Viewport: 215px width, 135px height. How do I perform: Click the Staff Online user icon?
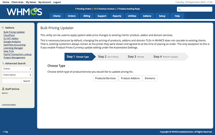pyautogui.click(x=3, y=89)
